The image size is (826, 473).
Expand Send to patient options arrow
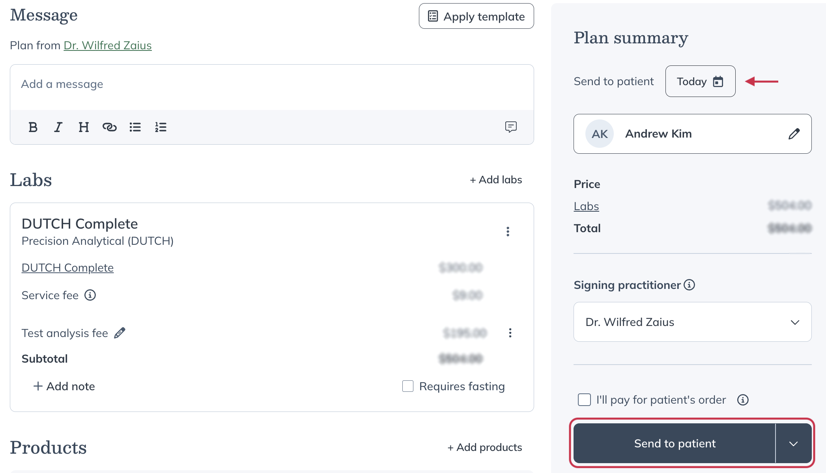click(x=793, y=443)
